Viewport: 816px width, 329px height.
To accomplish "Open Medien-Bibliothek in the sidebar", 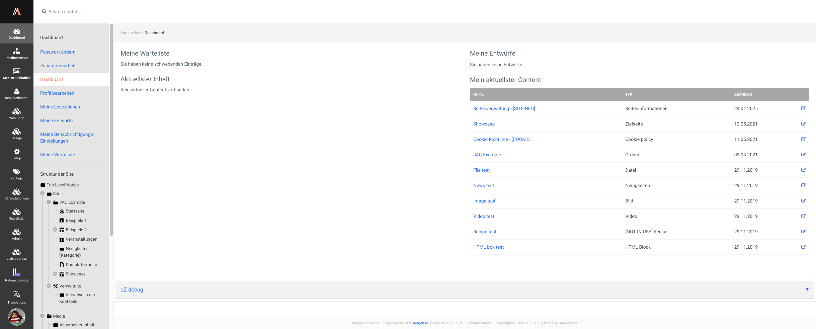I will [x=16, y=74].
